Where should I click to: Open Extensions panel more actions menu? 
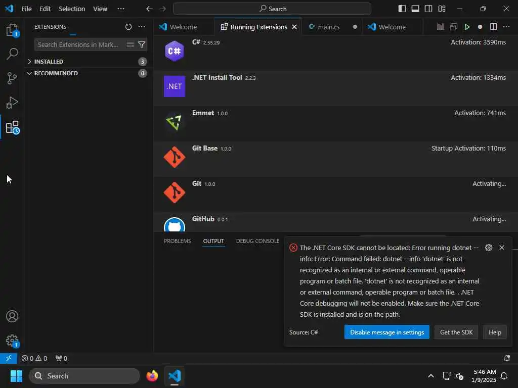(142, 27)
